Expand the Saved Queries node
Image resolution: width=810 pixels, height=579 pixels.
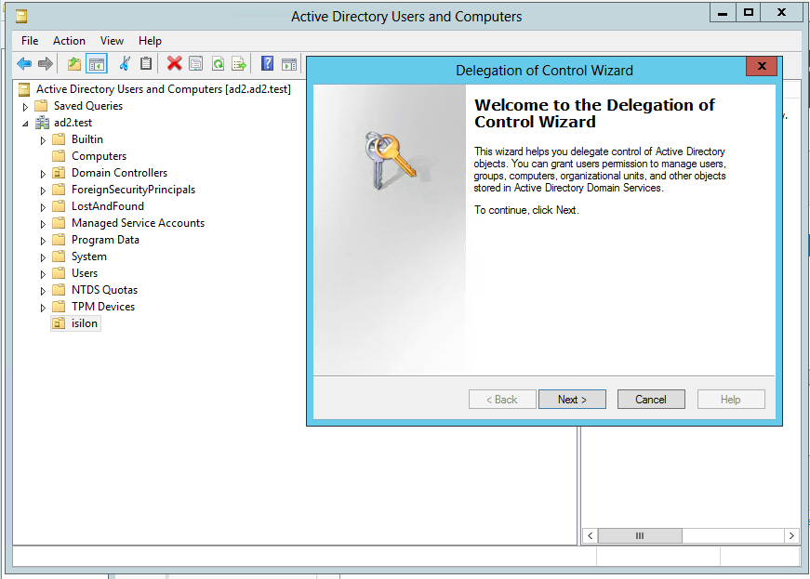tap(25, 107)
